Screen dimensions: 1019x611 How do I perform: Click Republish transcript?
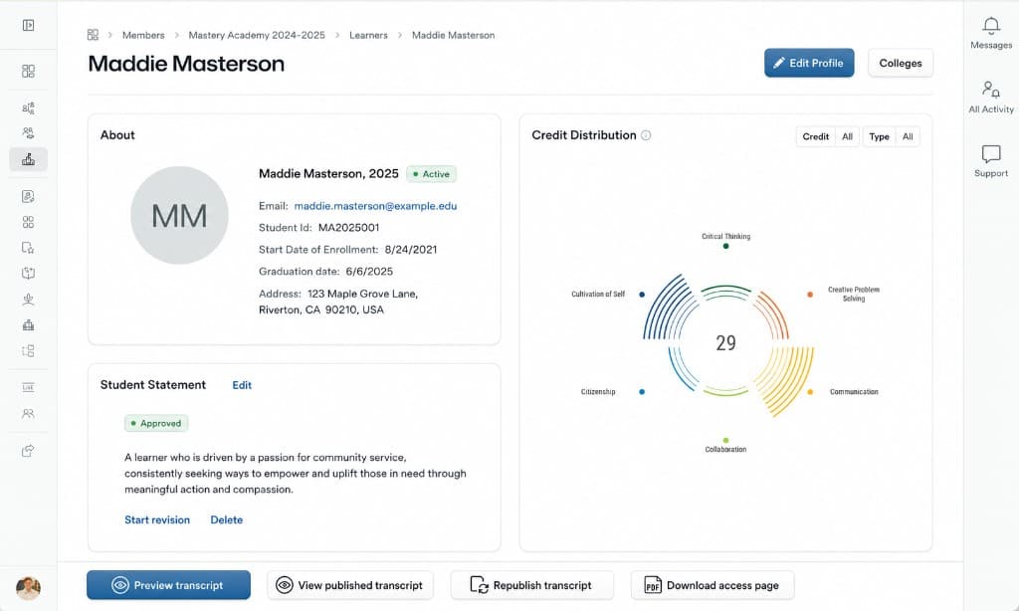532,585
